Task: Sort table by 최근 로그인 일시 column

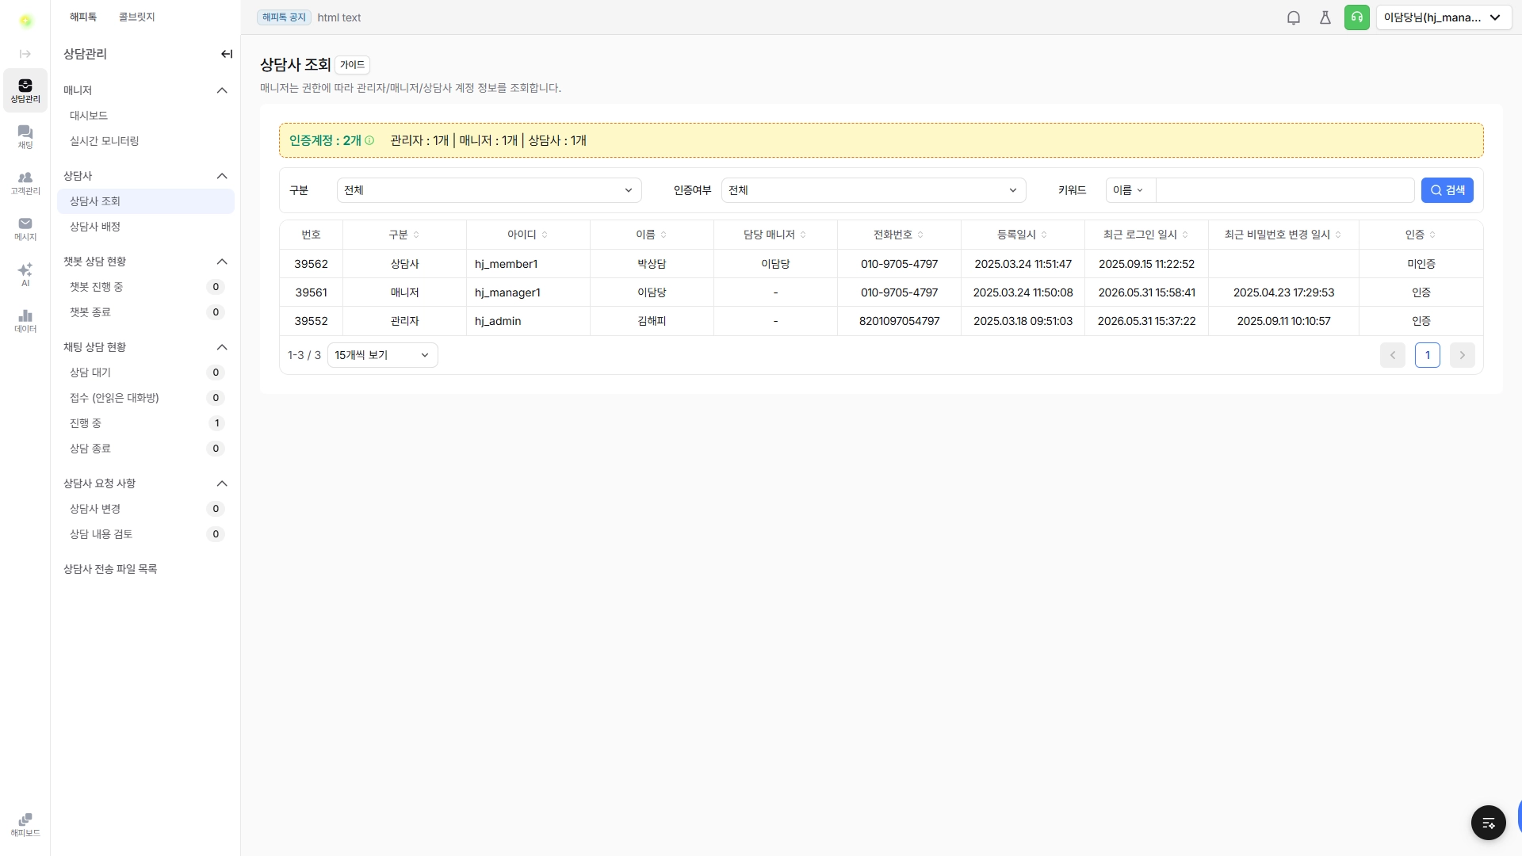Action: point(1185,235)
